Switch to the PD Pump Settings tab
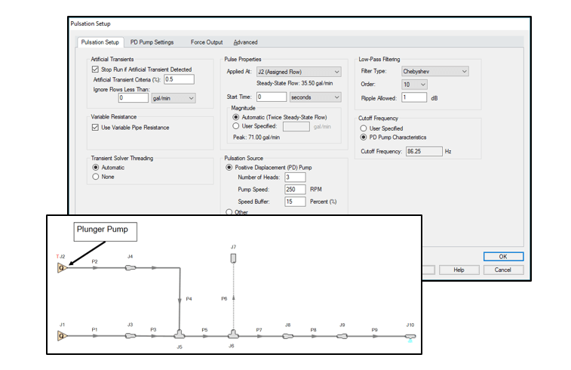Viewport: 571px width, 370px height. pyautogui.click(x=152, y=42)
